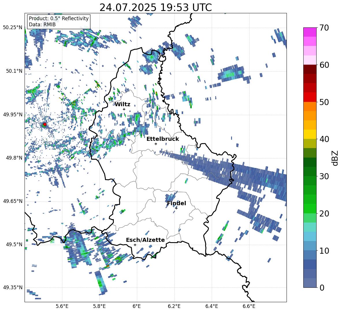Screen dimensions: 342x312
Task: Click the red radar site marker
Action: click(45, 124)
